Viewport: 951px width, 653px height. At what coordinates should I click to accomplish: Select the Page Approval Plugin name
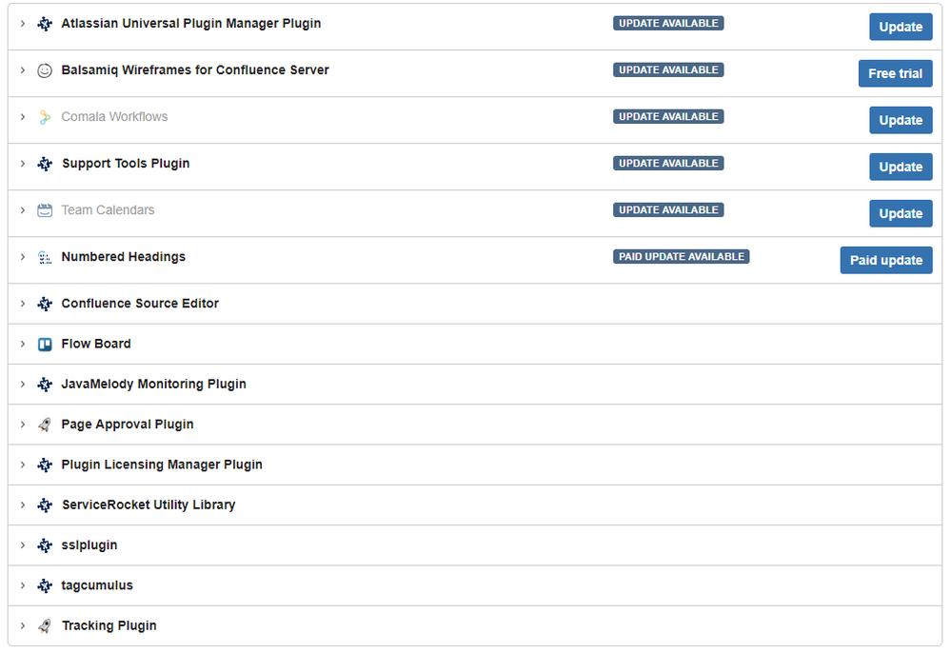tap(128, 425)
